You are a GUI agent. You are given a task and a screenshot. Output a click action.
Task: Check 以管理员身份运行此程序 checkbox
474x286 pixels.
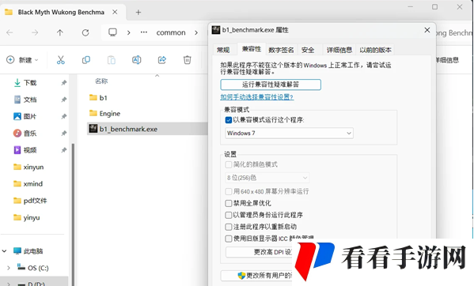tap(229, 215)
